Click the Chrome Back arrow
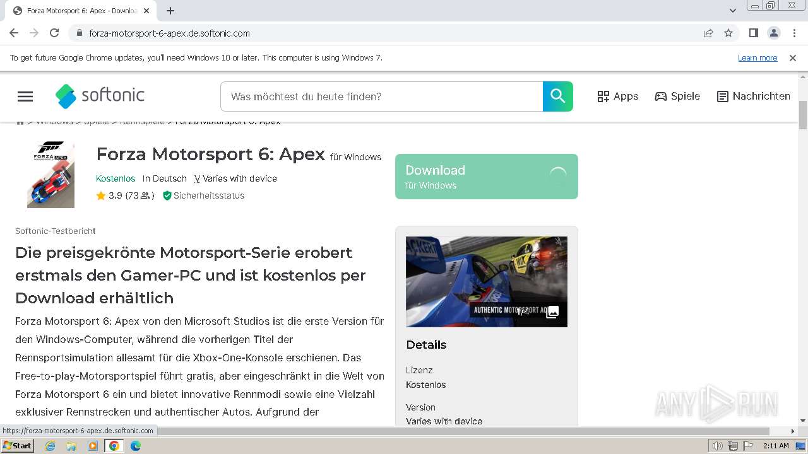 [14, 33]
